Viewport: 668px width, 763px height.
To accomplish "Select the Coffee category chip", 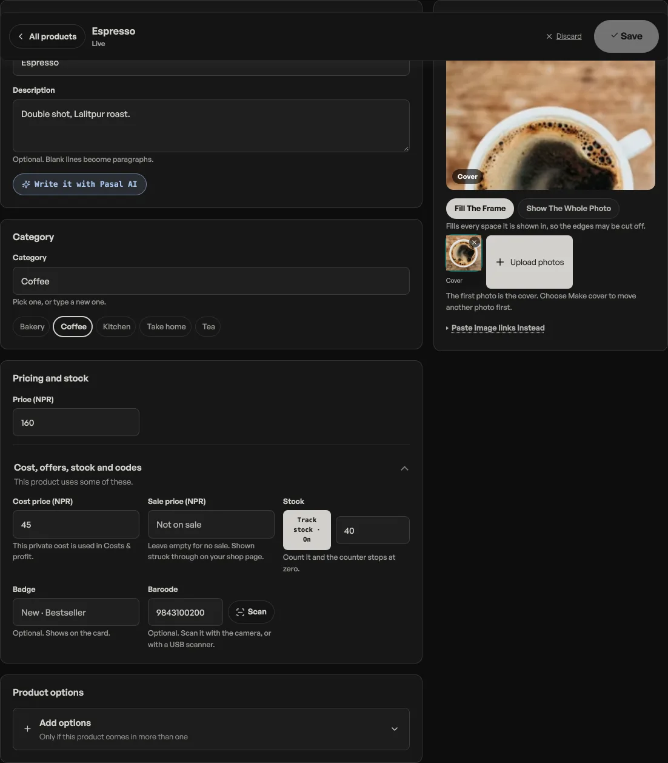I will tap(73, 326).
